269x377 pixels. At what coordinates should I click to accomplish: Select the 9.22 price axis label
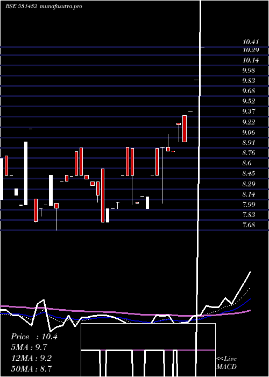[249, 122]
